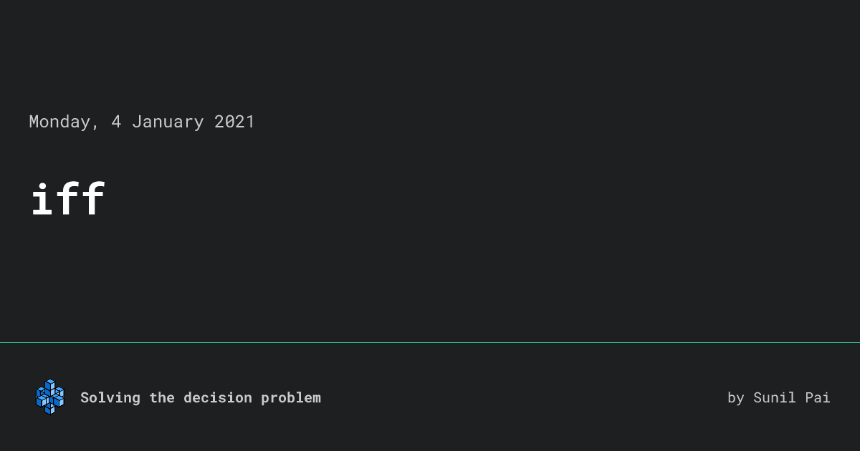Image resolution: width=860 pixels, height=451 pixels.
Task: Click the blue cube cluster logo
Action: [x=49, y=397]
